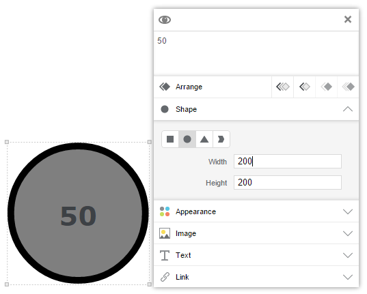Send shape backward one step
The height and width of the screenshot is (294, 367).
tap(305, 87)
